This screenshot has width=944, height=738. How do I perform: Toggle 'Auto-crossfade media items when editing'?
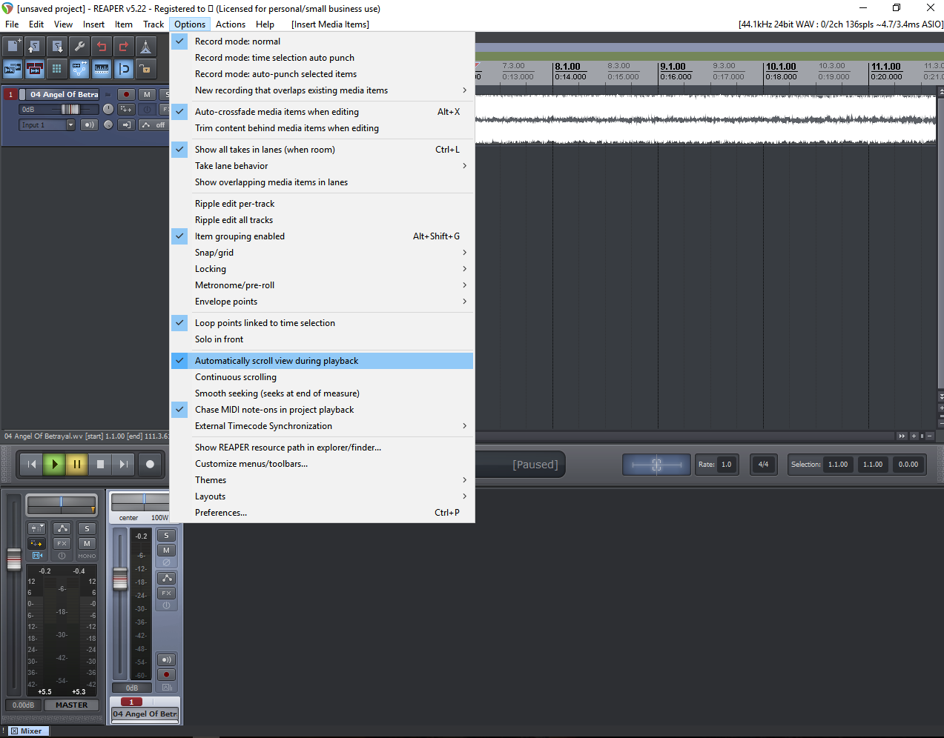tap(322, 112)
